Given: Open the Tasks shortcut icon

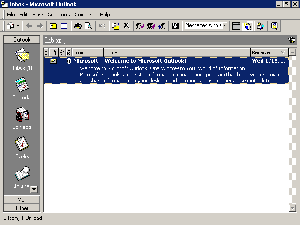Looking at the screenshot, I should (x=22, y=148).
